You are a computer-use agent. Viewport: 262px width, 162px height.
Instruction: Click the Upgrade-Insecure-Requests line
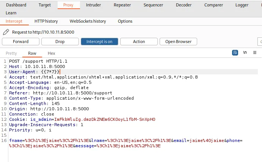[46, 125]
